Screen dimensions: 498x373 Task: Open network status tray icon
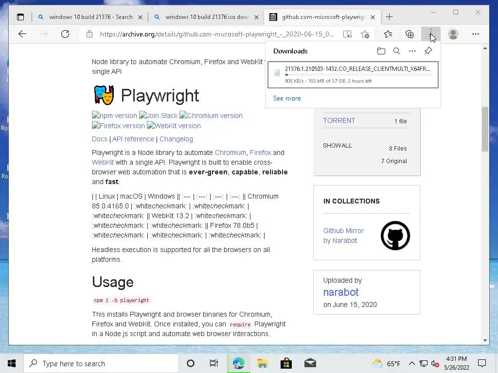[x=424, y=363]
